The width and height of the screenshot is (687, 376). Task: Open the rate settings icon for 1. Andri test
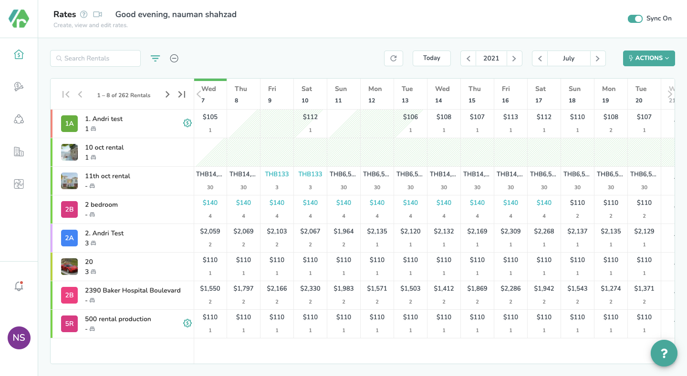click(187, 123)
